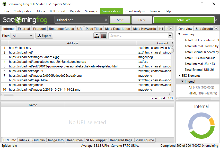Click the orange segment of Internal donut chart
The image size is (220, 148).
pyautogui.click(x=212, y=121)
